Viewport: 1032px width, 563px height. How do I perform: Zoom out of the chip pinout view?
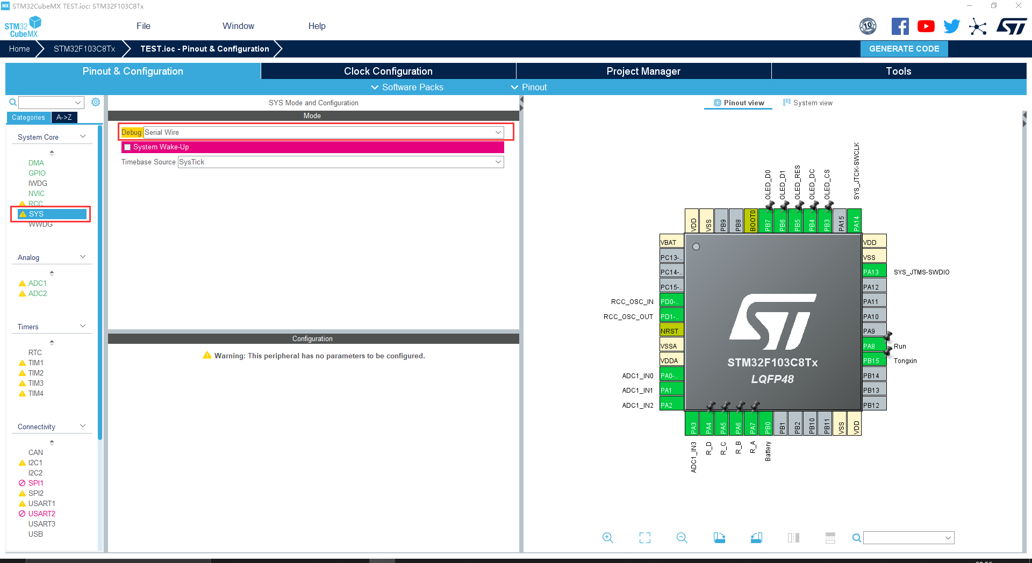click(682, 538)
